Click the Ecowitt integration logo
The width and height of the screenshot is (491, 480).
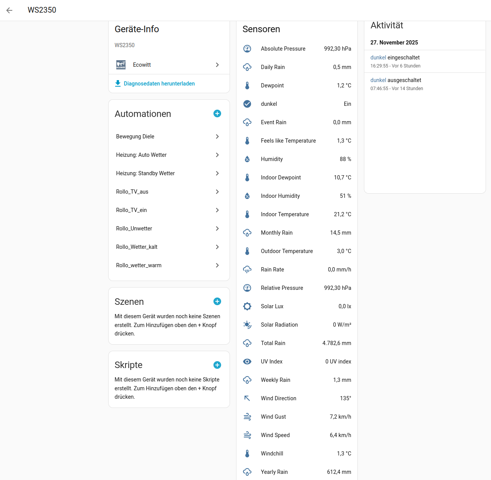click(121, 65)
